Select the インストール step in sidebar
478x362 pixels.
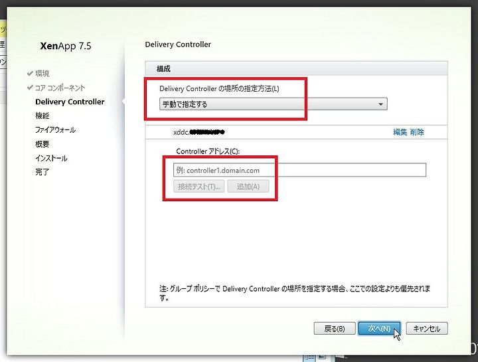click(51, 158)
